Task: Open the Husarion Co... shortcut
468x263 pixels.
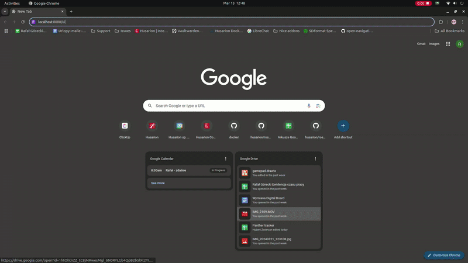Action: (x=207, y=126)
